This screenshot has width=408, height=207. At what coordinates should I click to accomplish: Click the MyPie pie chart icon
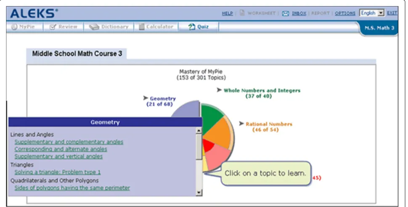14,27
